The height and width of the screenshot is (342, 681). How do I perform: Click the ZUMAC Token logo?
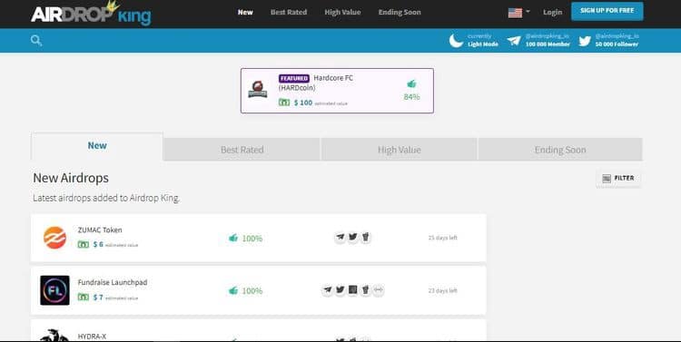coord(54,238)
